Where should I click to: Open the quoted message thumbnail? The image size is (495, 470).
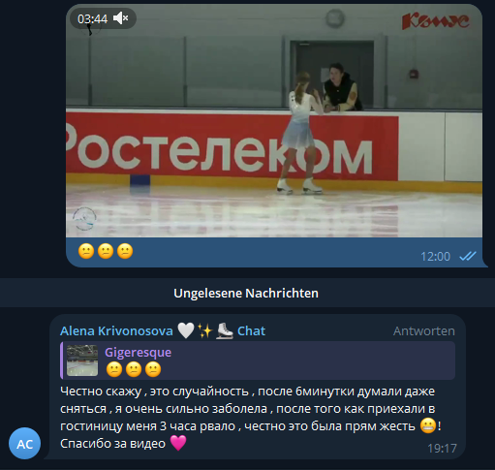[82, 360]
